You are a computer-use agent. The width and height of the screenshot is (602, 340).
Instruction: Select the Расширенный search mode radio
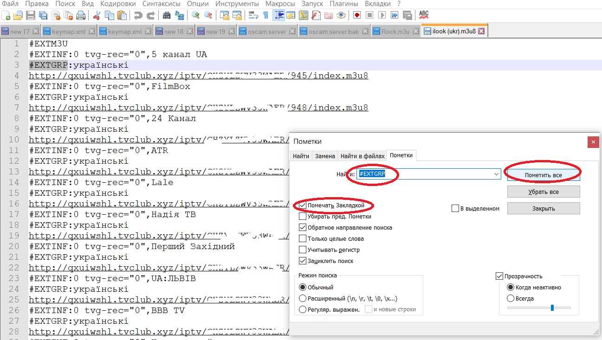point(303,298)
